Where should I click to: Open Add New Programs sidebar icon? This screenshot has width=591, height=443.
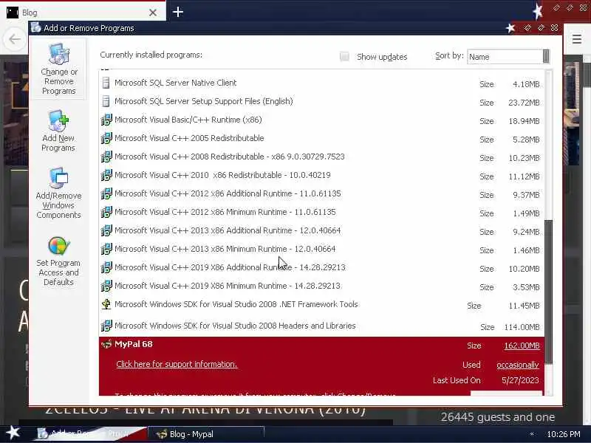coord(58,120)
